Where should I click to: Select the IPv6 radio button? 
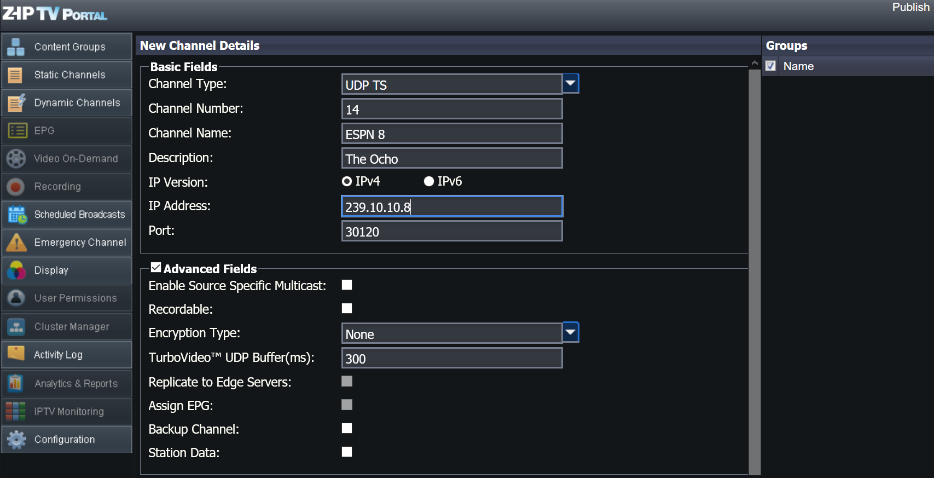pyautogui.click(x=429, y=181)
